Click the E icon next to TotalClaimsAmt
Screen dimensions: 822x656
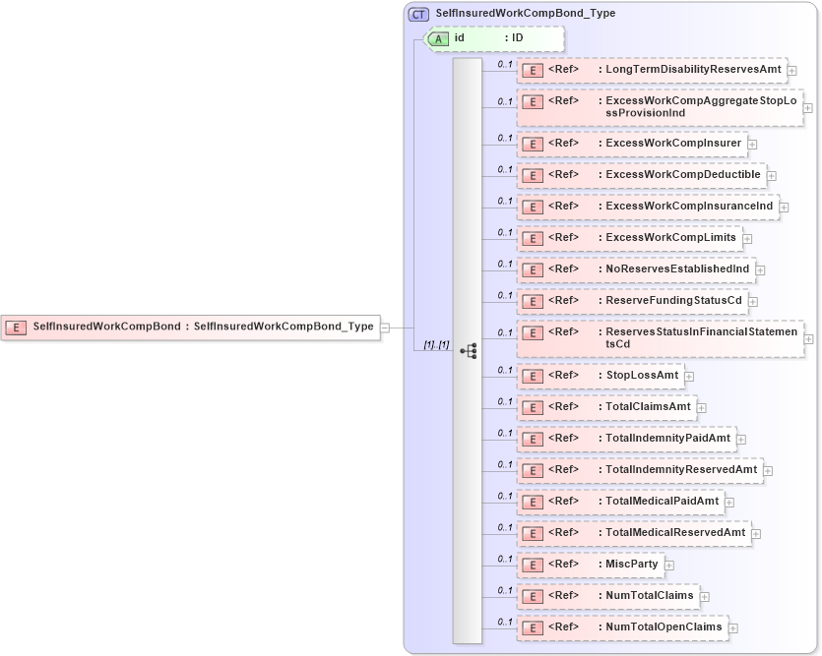[533, 407]
